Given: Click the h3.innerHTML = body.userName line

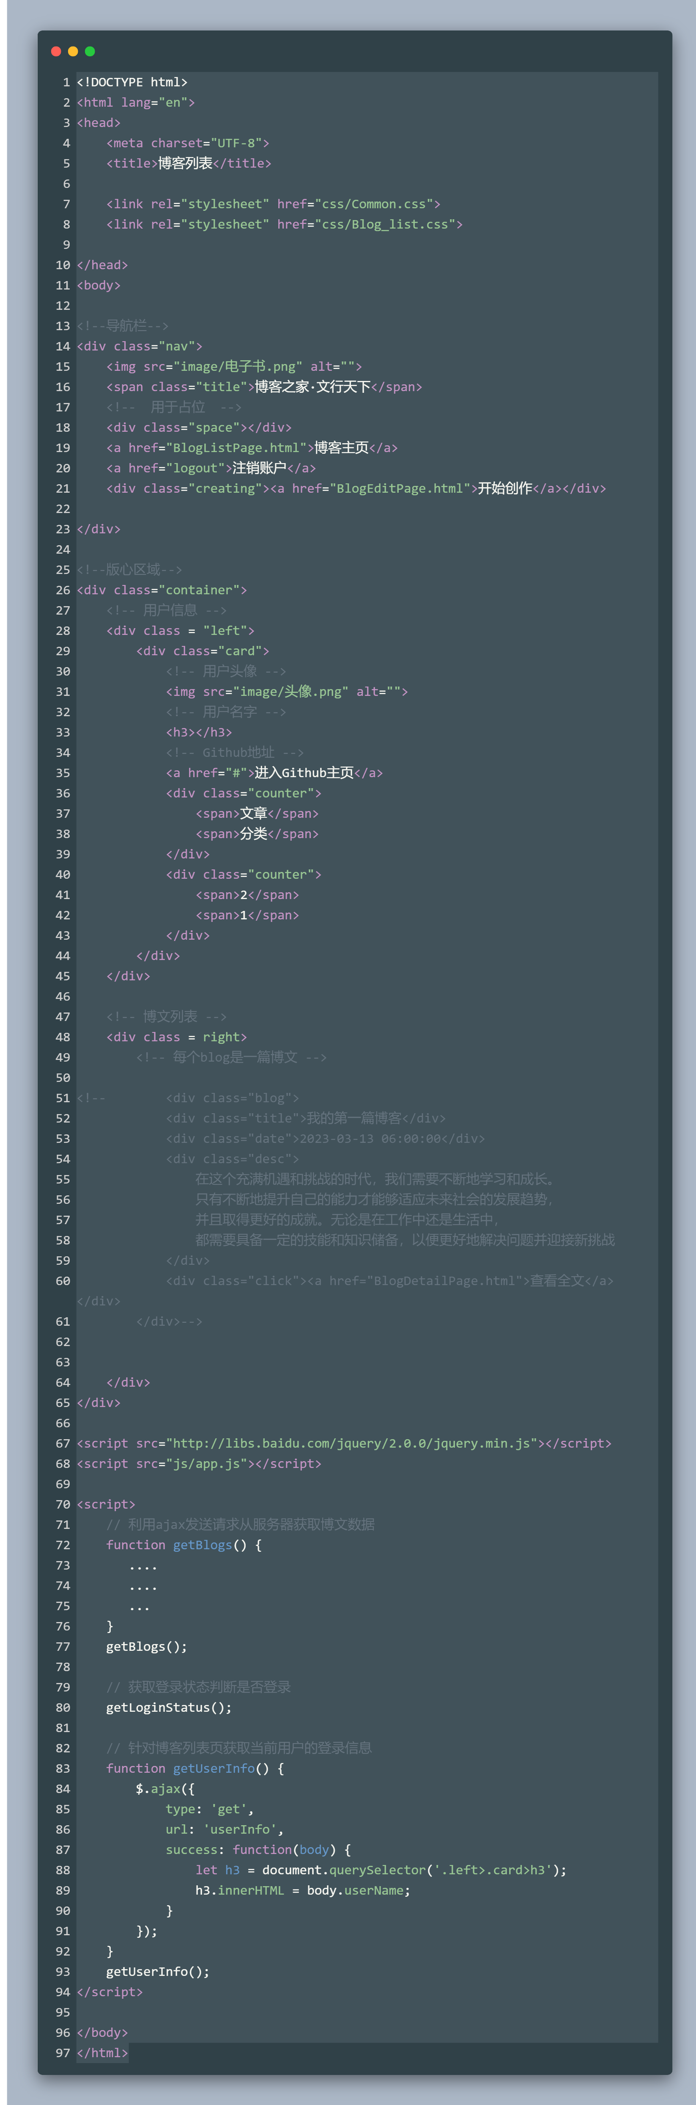Looking at the screenshot, I should click(x=303, y=1891).
